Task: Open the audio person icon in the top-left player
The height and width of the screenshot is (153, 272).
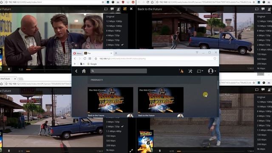Action: [118, 9]
